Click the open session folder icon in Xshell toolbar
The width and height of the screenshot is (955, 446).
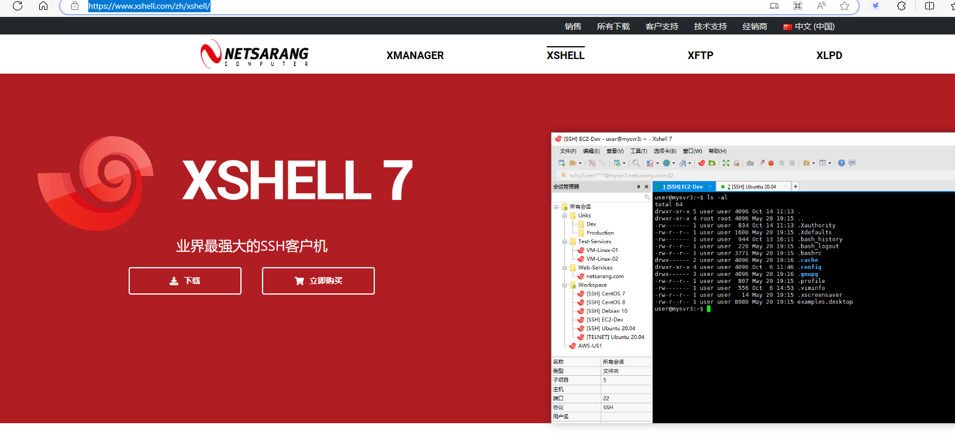[x=573, y=163]
